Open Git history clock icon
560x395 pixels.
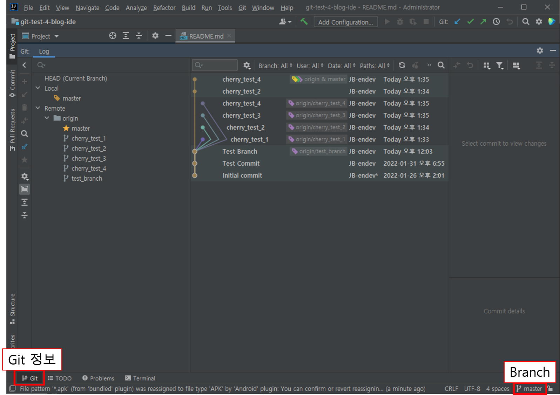pos(496,22)
